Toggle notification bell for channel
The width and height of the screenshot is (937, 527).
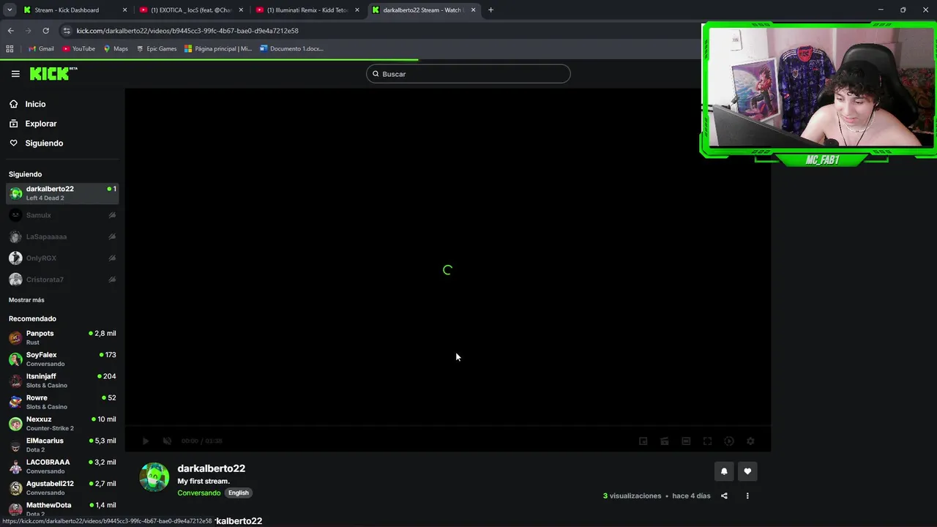coord(724,471)
